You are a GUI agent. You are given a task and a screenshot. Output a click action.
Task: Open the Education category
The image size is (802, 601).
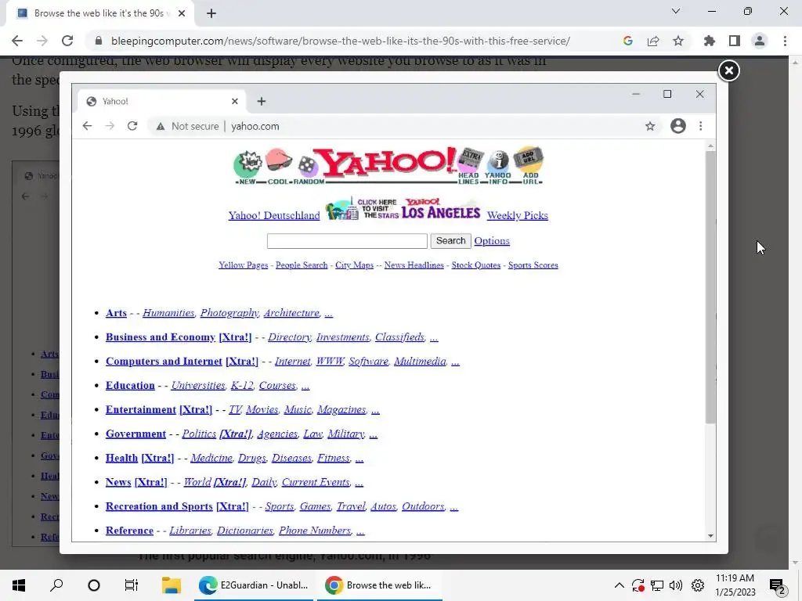(130, 385)
